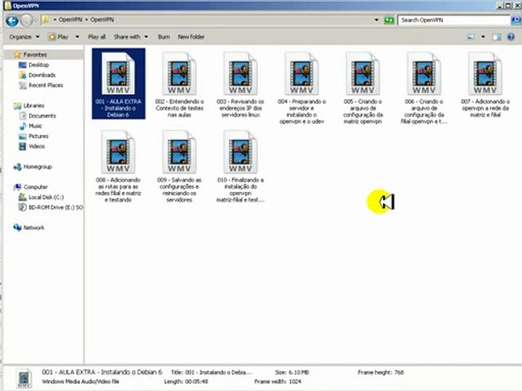Viewport: 522px width, 391px height.
Task: Click Play all in toolbar
Action: [x=97, y=37]
